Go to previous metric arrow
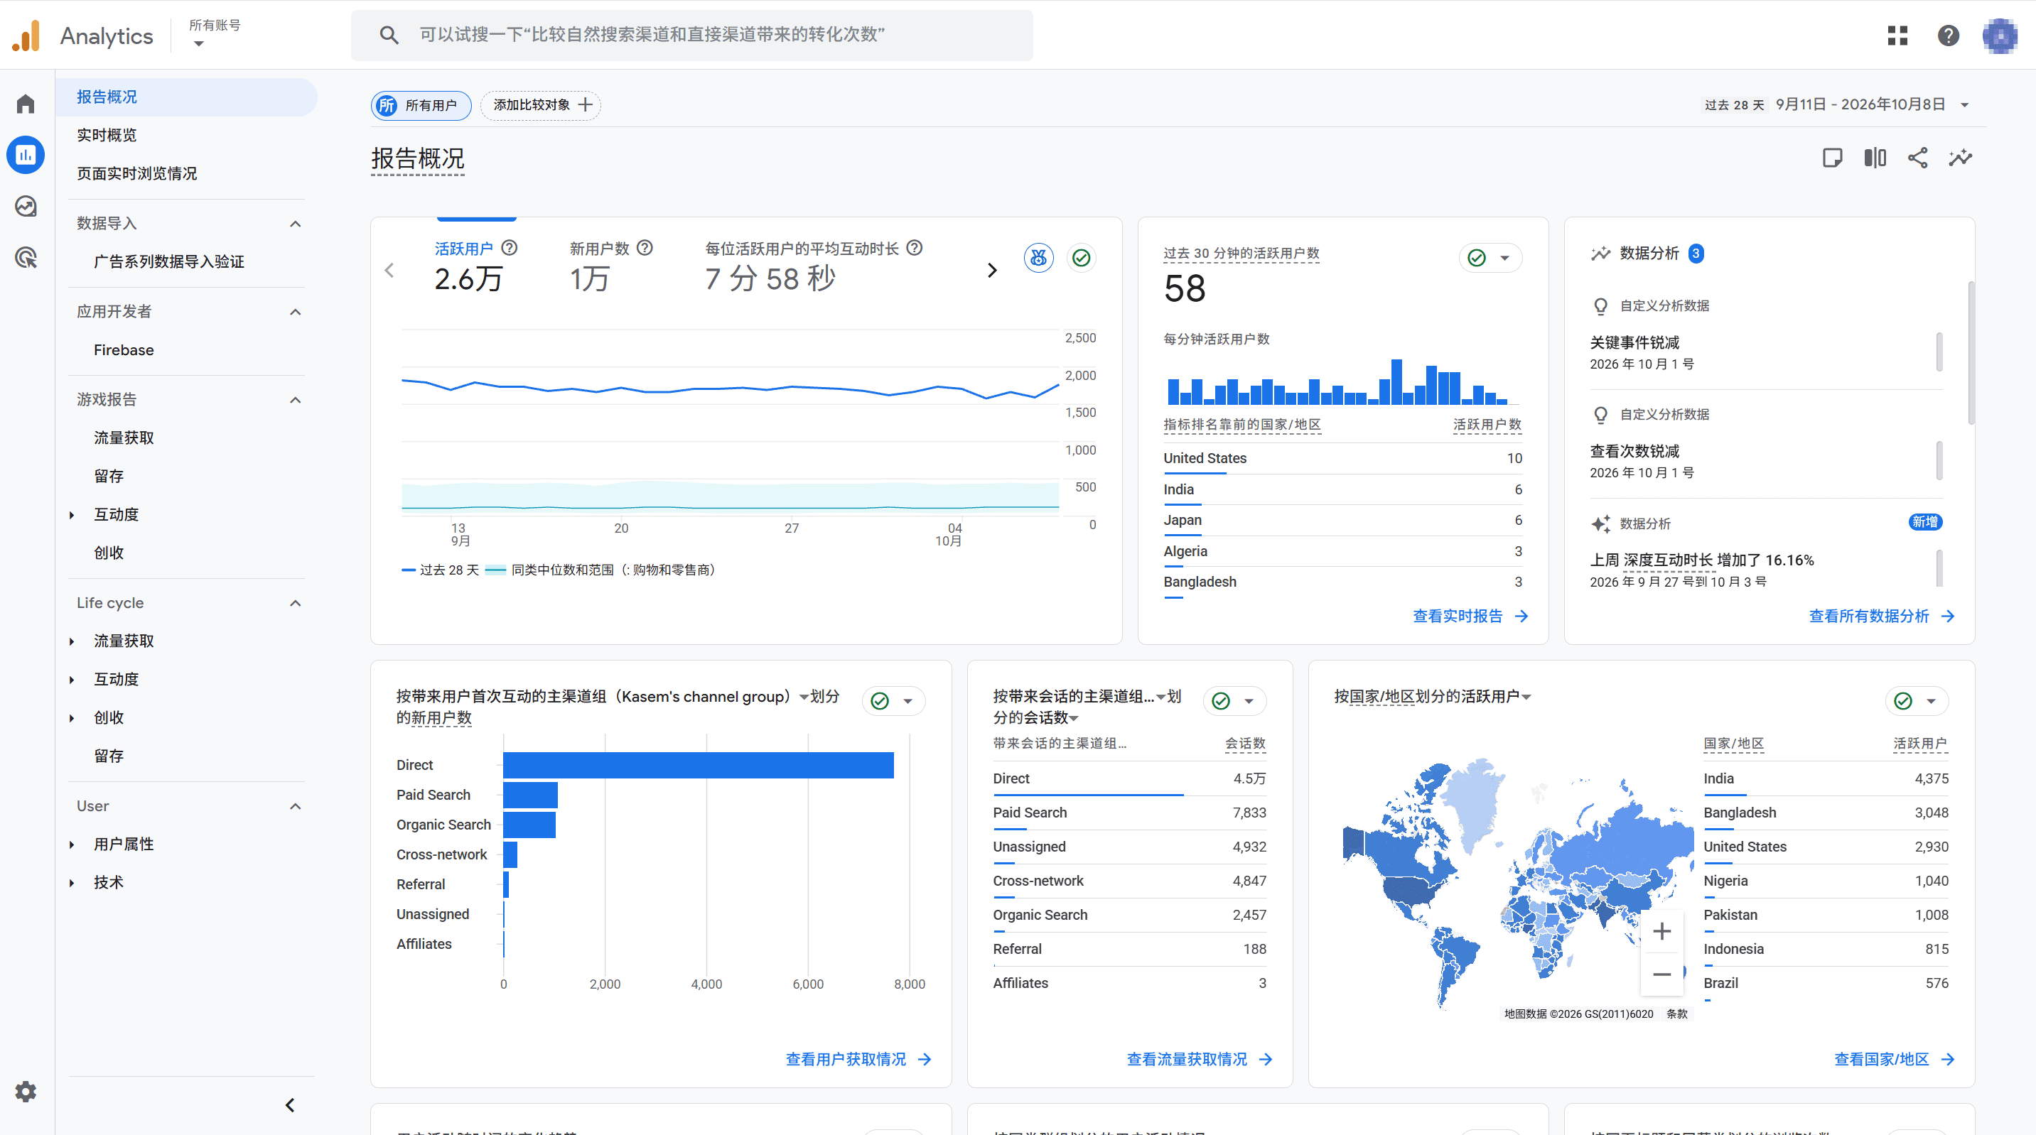The width and height of the screenshot is (2036, 1135). click(389, 270)
